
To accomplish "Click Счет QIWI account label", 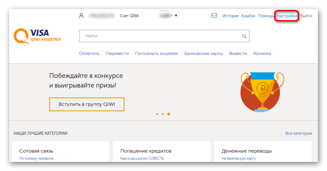I will tap(129, 16).
